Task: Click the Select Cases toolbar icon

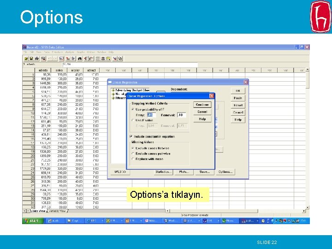Action: 108,59
